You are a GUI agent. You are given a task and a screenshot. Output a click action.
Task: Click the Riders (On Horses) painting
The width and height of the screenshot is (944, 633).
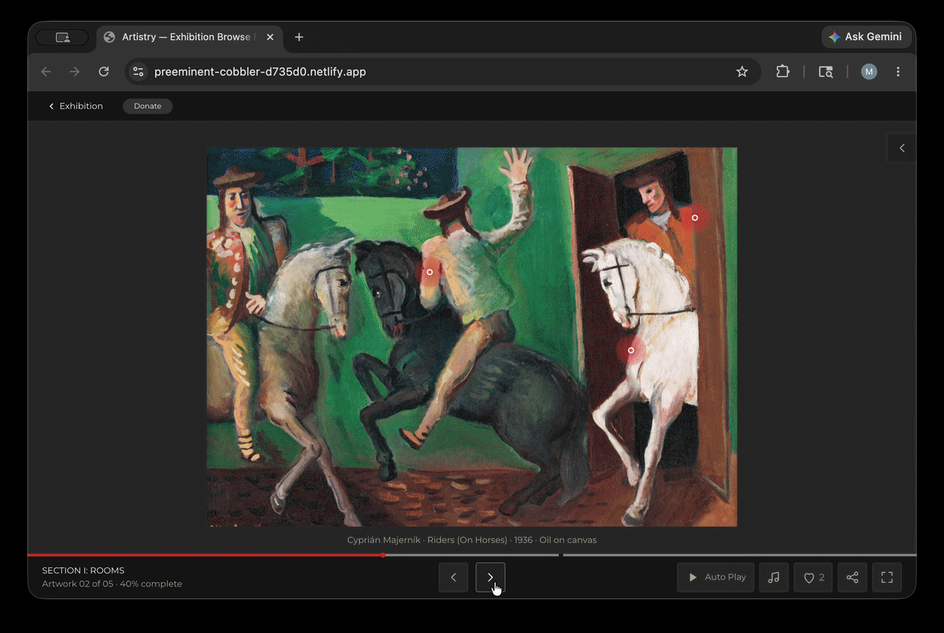pos(472,337)
